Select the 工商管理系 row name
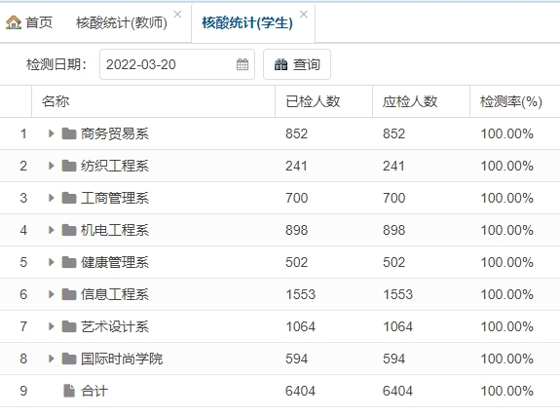Image resolution: width=560 pixels, height=416 pixels. [x=115, y=198]
